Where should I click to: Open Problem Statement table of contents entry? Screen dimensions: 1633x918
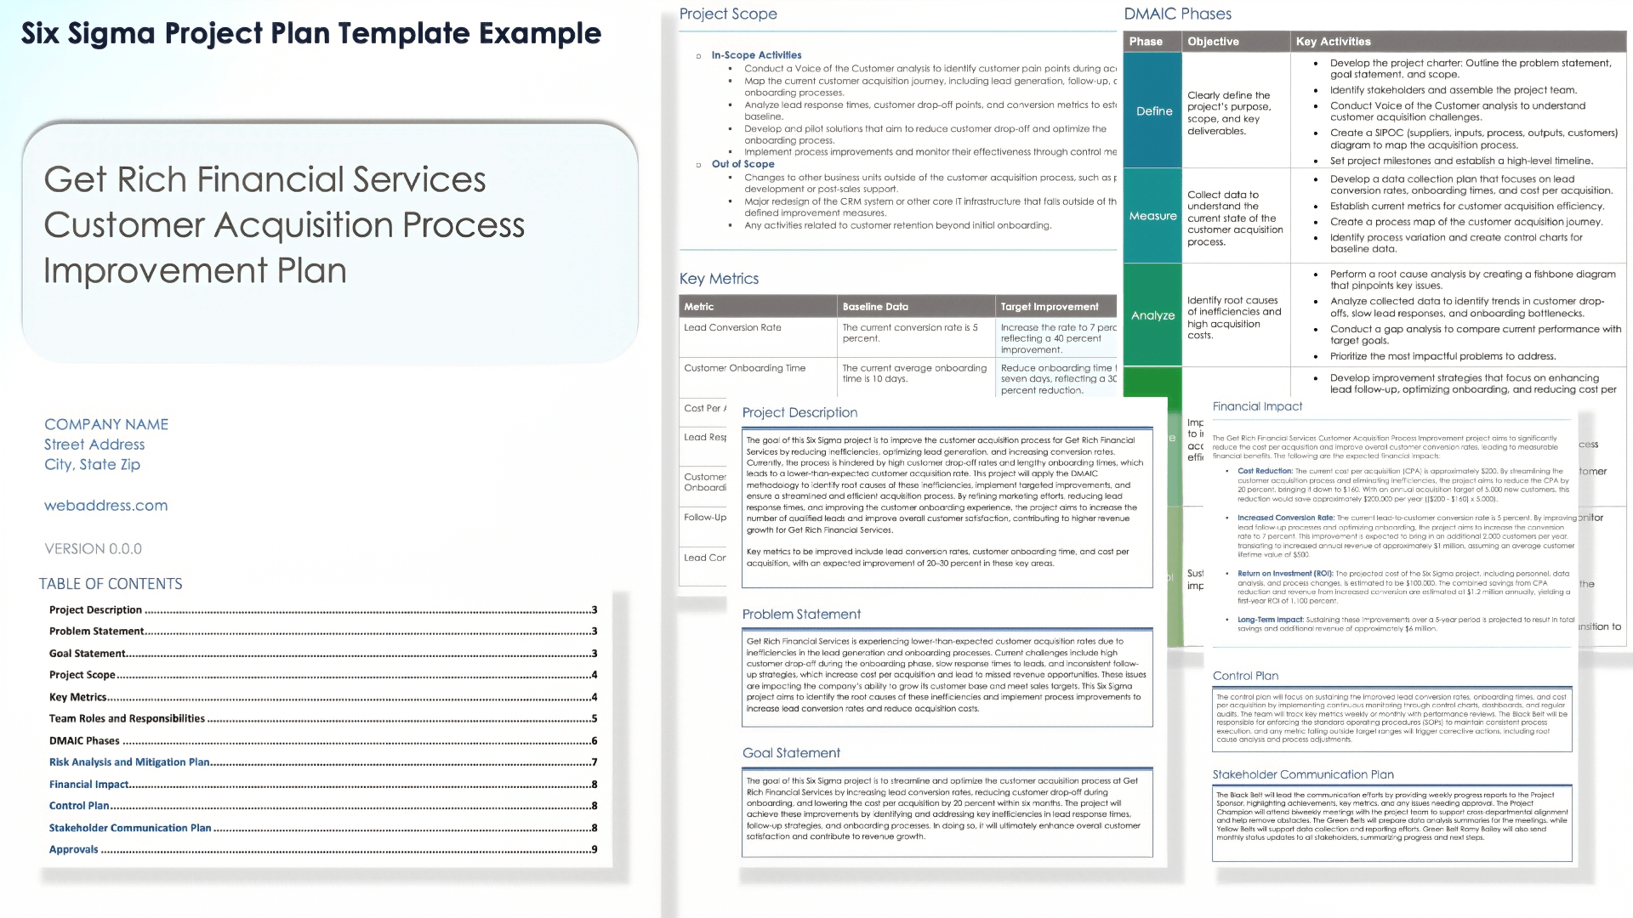(x=323, y=631)
